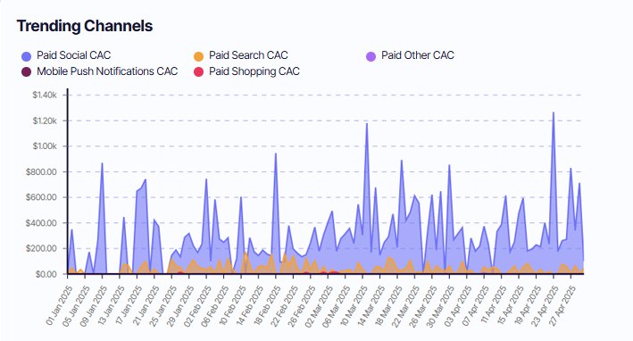Toggle the Paid Other CAC legend entry
The width and height of the screenshot is (633, 341).
pos(410,55)
